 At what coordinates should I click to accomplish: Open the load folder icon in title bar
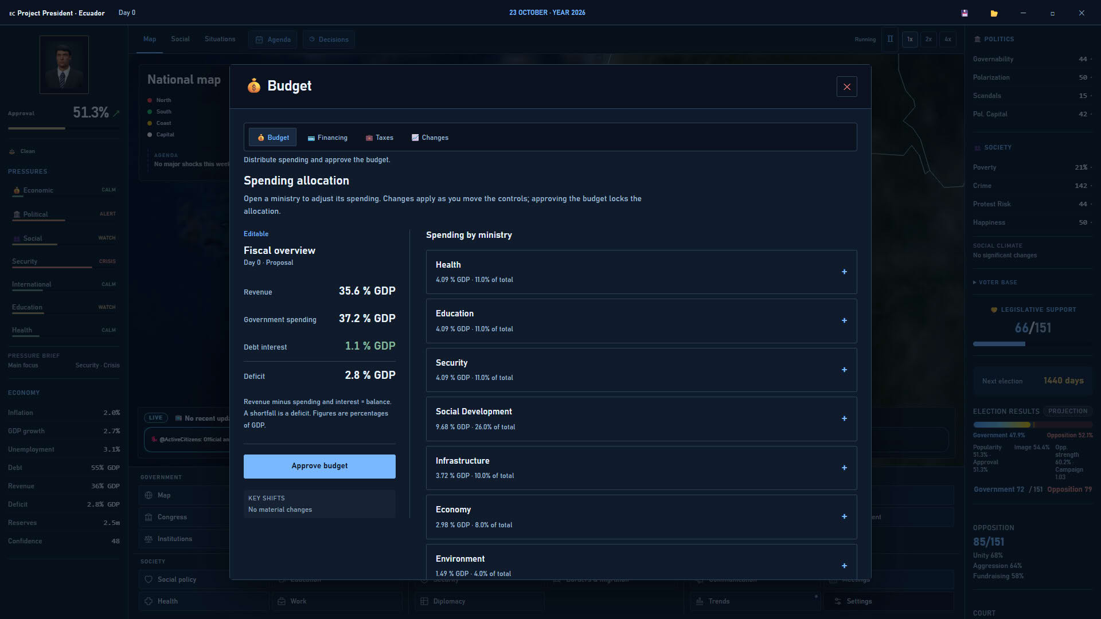[994, 13]
